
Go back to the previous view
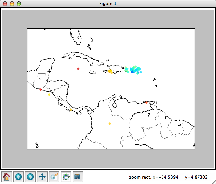click(18, 177)
